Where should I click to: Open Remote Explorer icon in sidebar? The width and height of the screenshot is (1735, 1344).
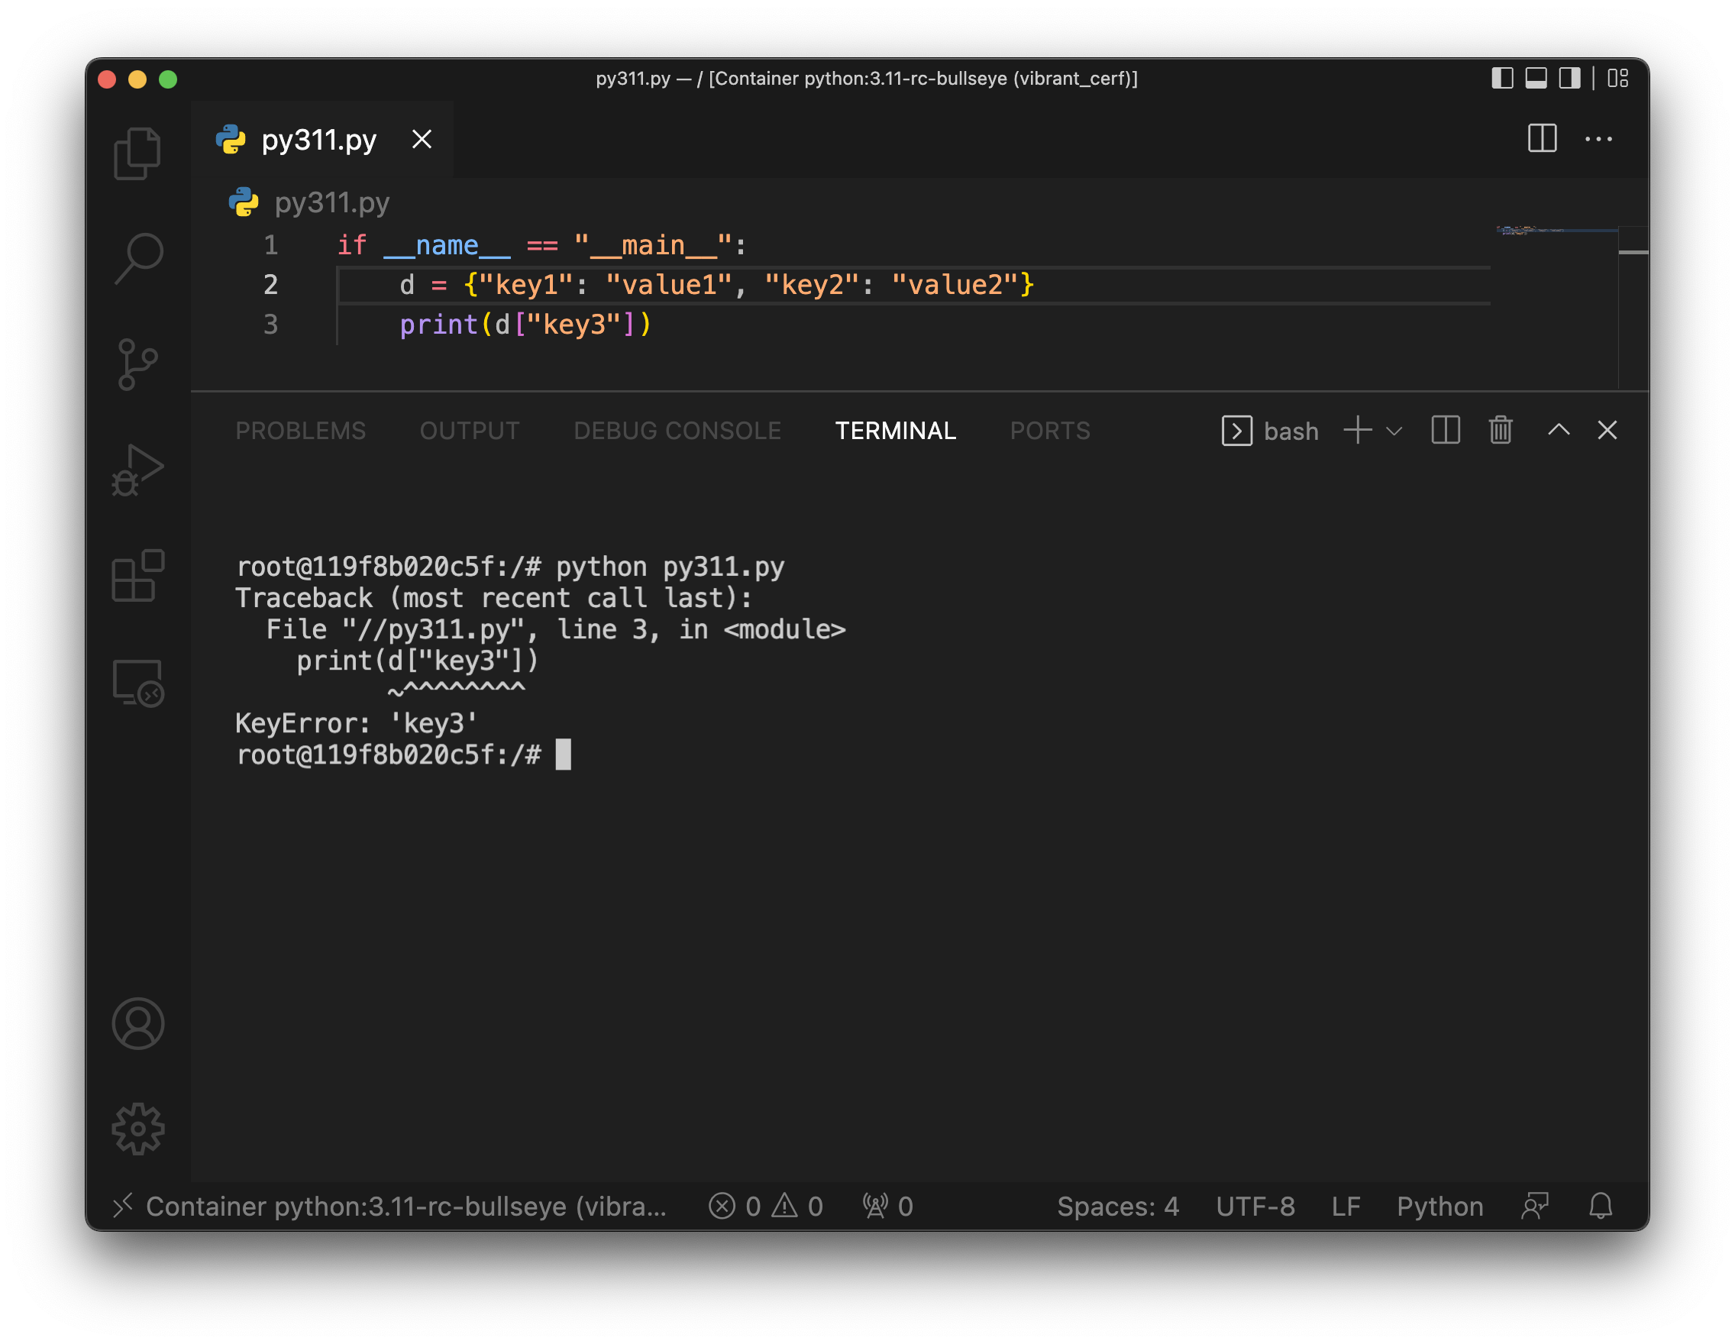click(137, 683)
